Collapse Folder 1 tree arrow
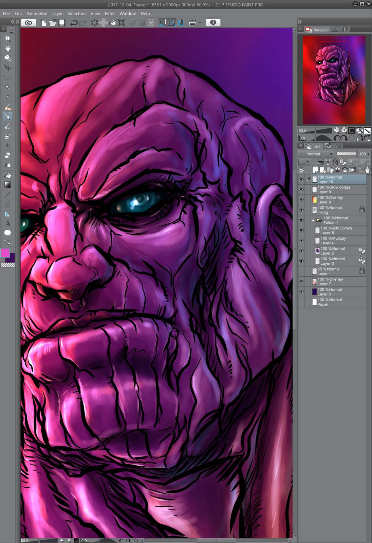Viewport: 372px width, 543px height. tap(313, 220)
